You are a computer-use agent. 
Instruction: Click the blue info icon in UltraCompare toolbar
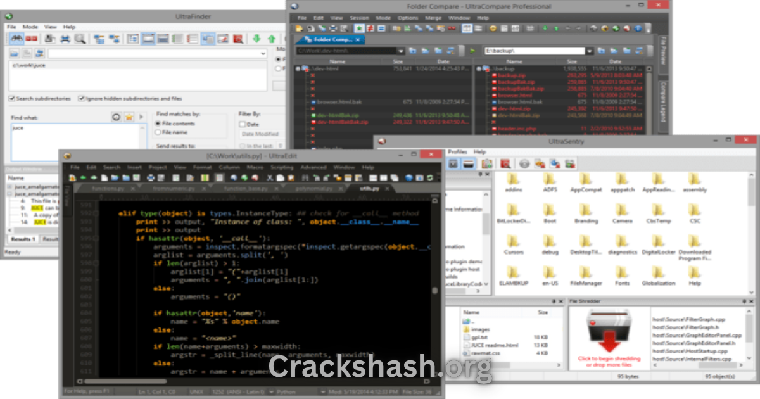[638, 28]
